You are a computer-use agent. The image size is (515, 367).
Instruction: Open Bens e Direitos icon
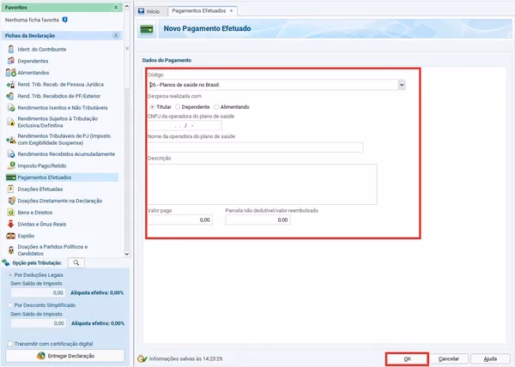tap(10, 212)
